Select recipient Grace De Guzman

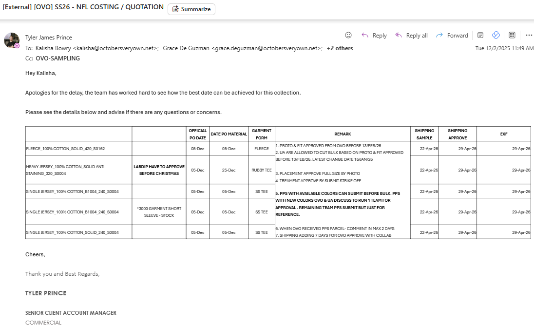tap(242, 48)
